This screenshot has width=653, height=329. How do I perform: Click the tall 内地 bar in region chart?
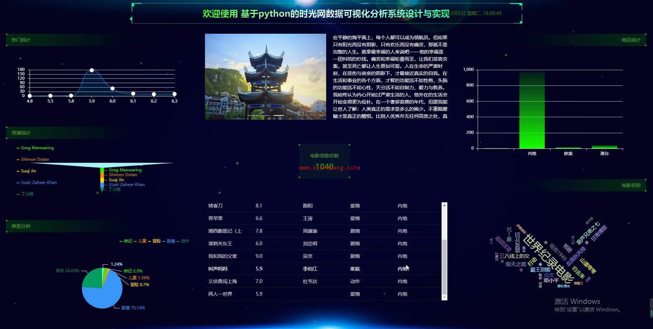pyautogui.click(x=532, y=110)
